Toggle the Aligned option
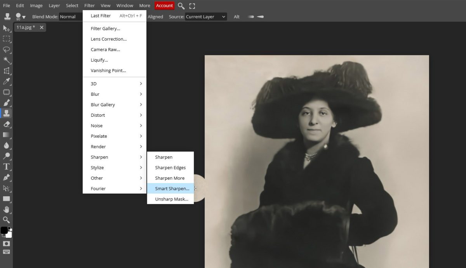Image resolution: width=466 pixels, height=268 pixels. (155, 17)
